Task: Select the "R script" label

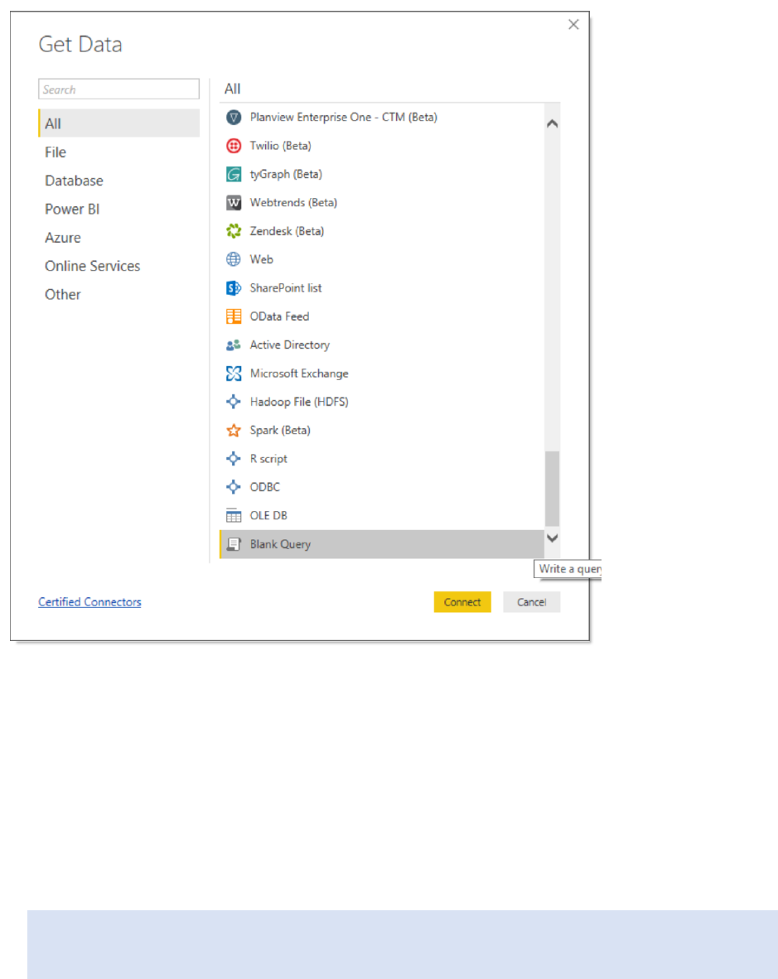Action: (x=268, y=459)
